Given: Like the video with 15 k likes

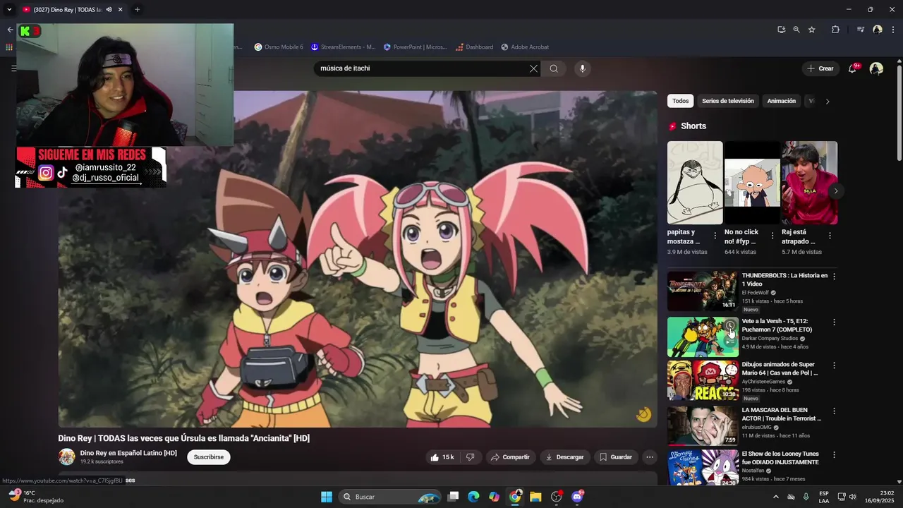Looking at the screenshot, I should pyautogui.click(x=442, y=457).
